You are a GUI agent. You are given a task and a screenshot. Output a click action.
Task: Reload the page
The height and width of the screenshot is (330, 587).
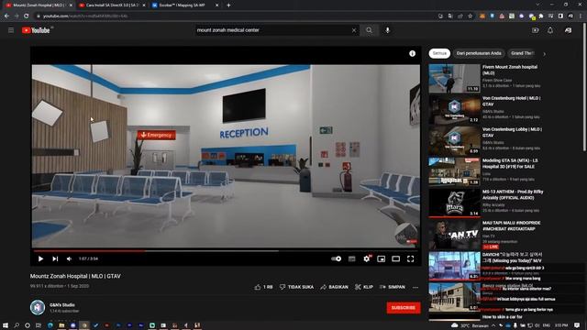(27, 16)
